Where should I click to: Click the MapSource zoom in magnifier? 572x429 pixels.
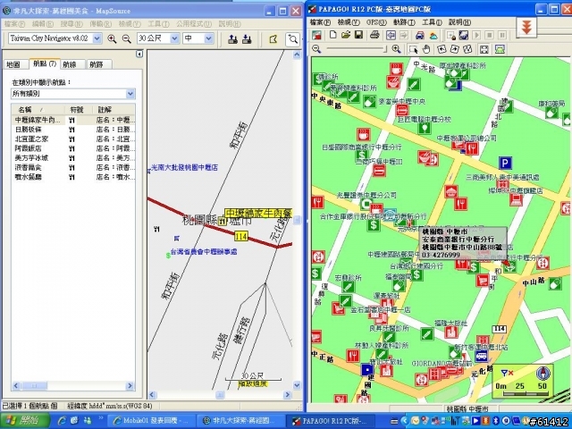113,39
